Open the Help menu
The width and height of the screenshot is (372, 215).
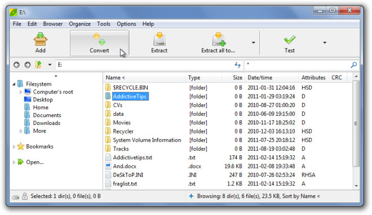[148, 24]
